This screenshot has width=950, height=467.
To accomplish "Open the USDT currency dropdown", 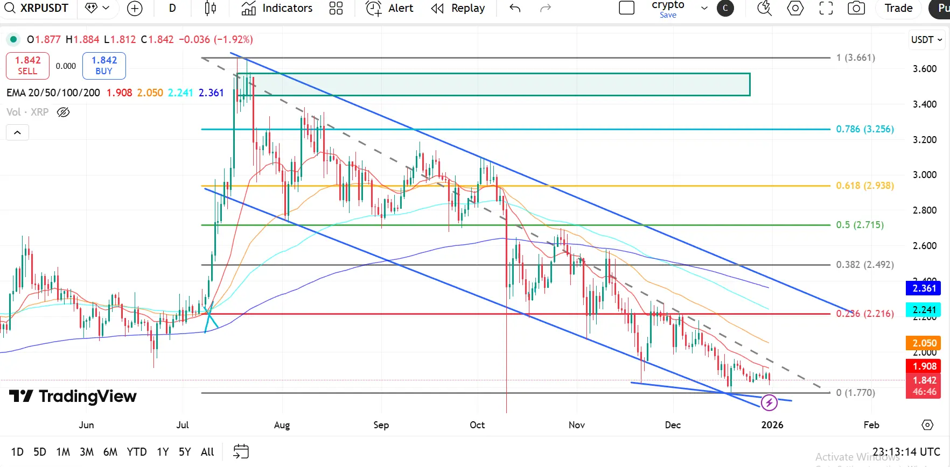I will click(x=926, y=40).
